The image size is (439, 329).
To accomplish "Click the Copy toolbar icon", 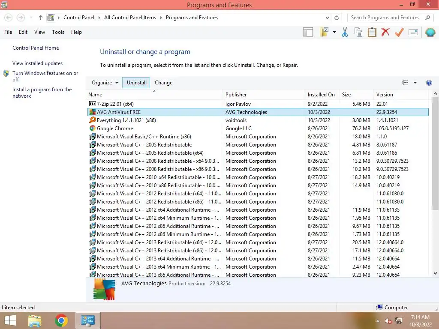I will point(358,32).
